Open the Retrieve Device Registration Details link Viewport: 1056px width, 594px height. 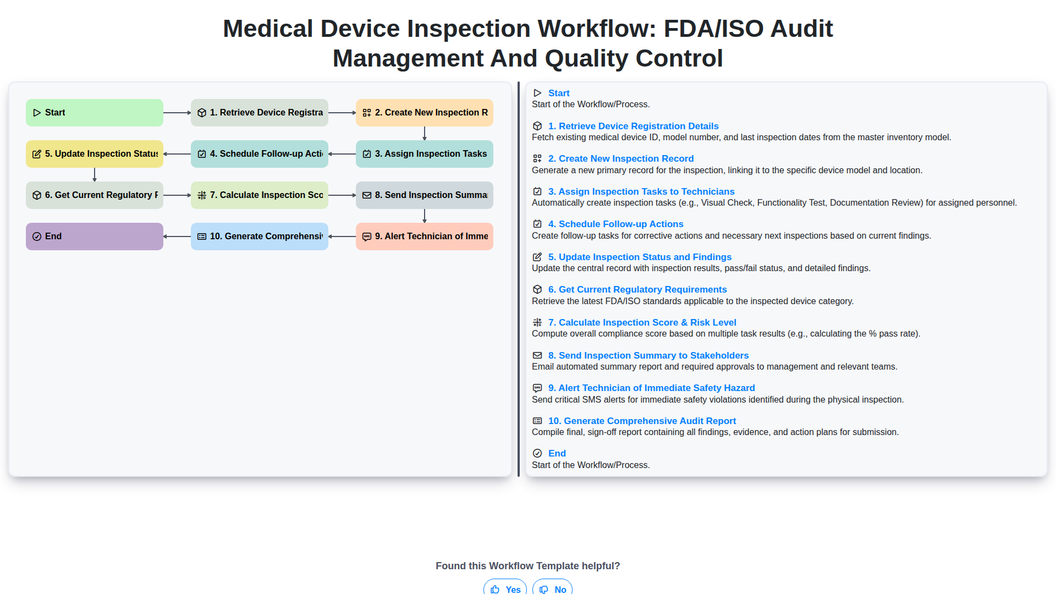[x=633, y=126]
